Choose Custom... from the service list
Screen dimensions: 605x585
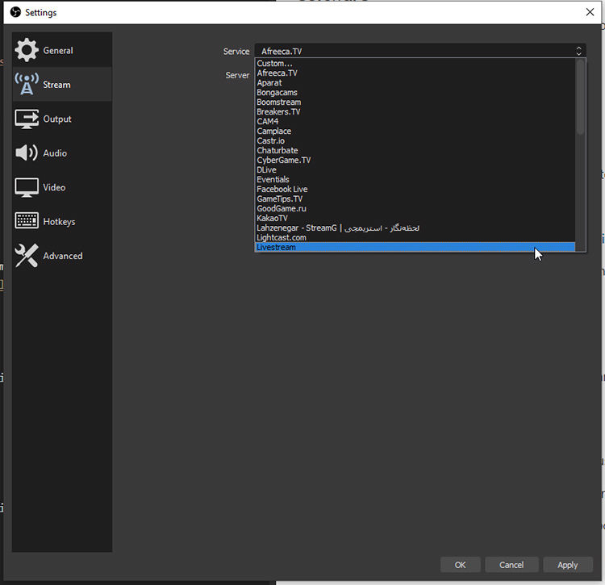[415, 63]
